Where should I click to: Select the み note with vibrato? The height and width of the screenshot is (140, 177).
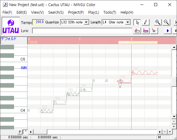click(73, 94)
